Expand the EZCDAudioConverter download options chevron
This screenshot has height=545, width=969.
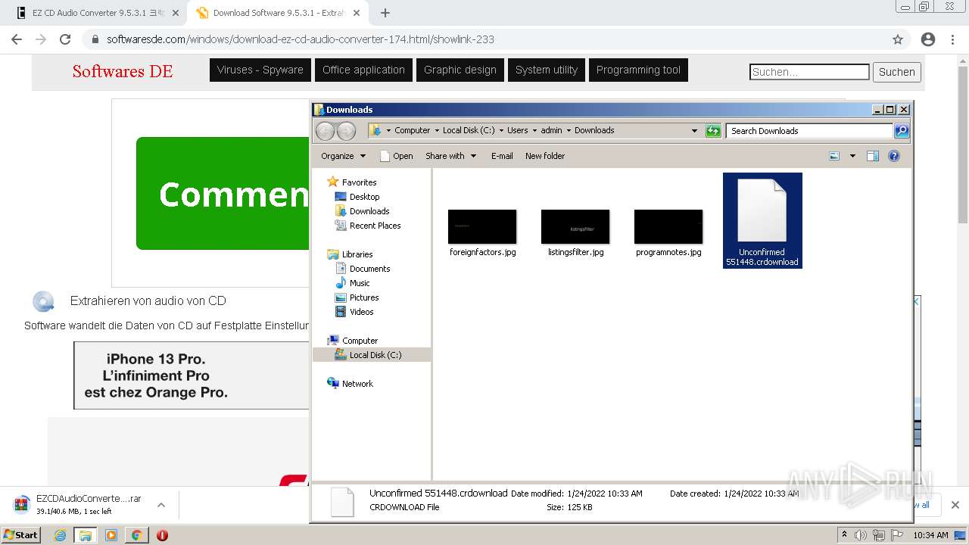[x=160, y=505]
